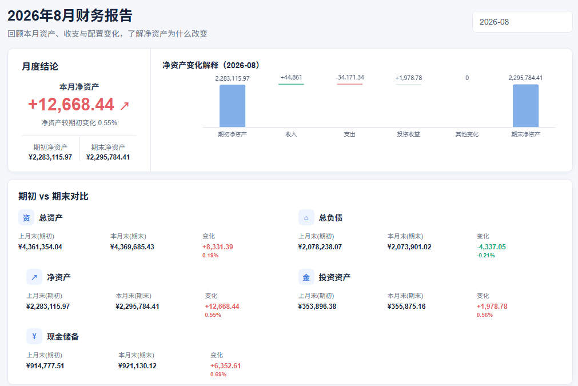Click ¥2,283,115.97 under 月度结论 期初净资产
578x386 pixels.
50,157
